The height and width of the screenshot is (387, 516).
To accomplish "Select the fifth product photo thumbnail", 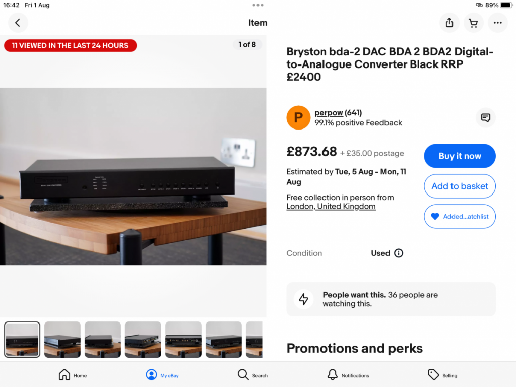I will pos(183,339).
